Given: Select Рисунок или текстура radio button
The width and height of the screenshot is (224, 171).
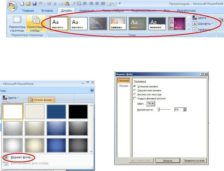Looking at the screenshot, I should [134, 94].
